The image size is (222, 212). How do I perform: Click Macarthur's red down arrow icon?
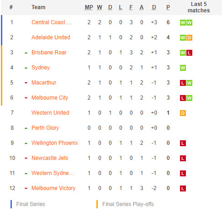[26, 83]
